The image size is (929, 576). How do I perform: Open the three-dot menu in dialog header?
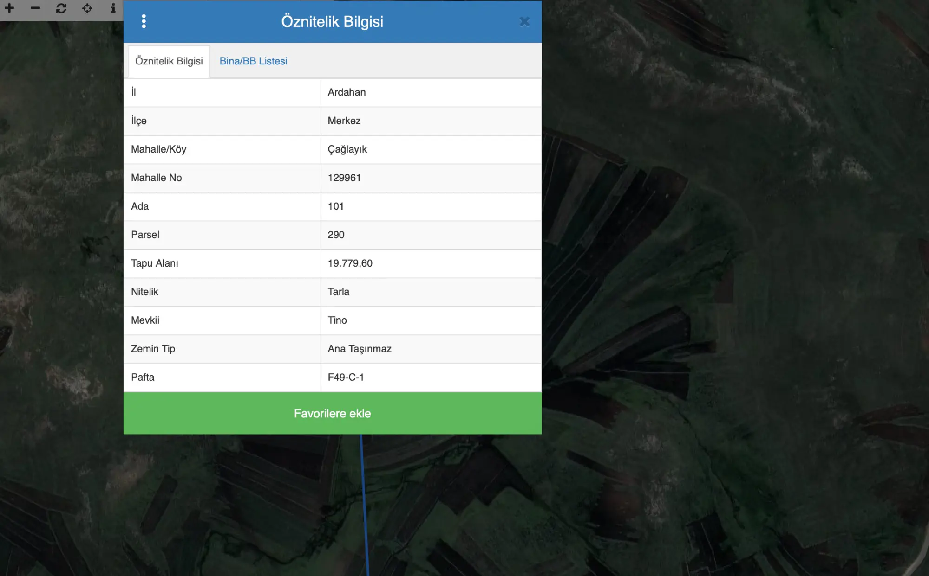tap(144, 21)
